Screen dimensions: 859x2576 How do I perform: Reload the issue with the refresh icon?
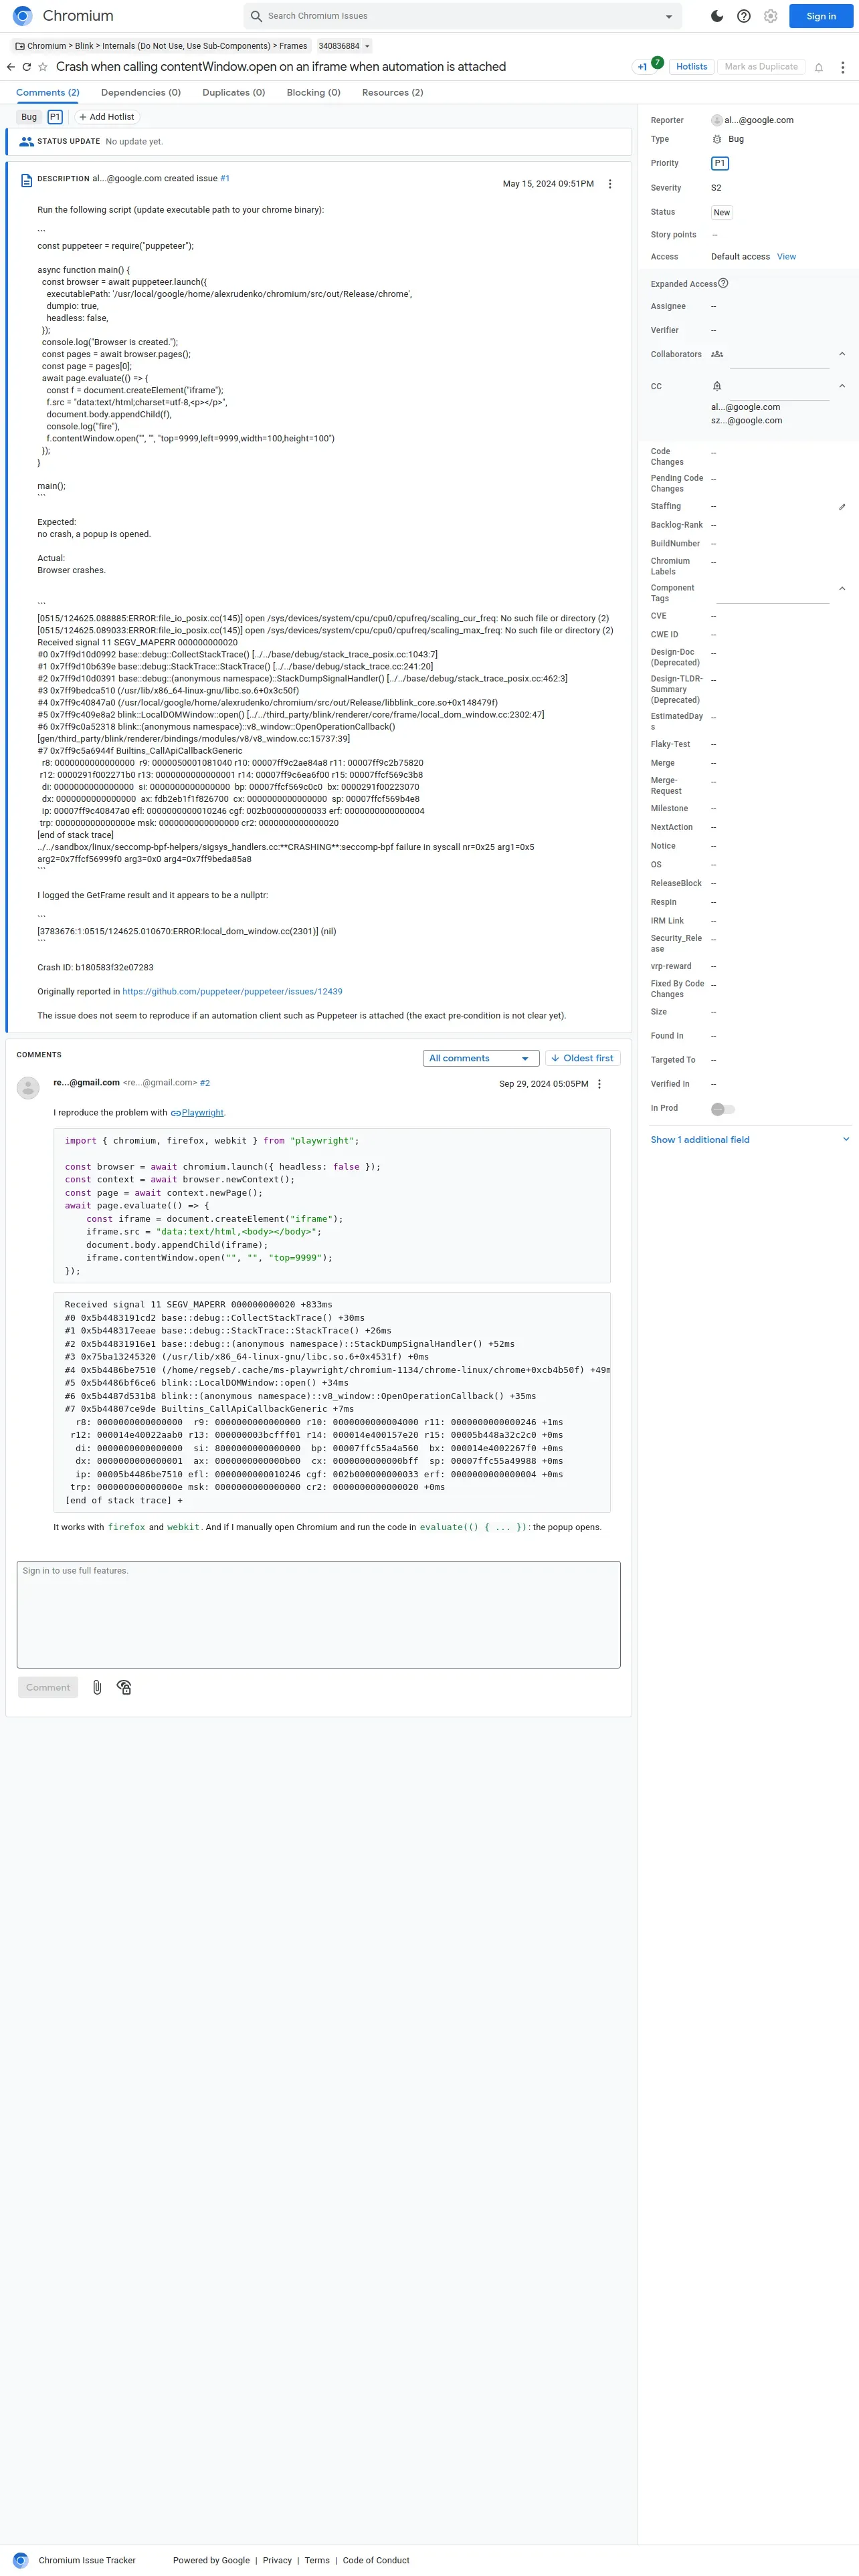27,67
